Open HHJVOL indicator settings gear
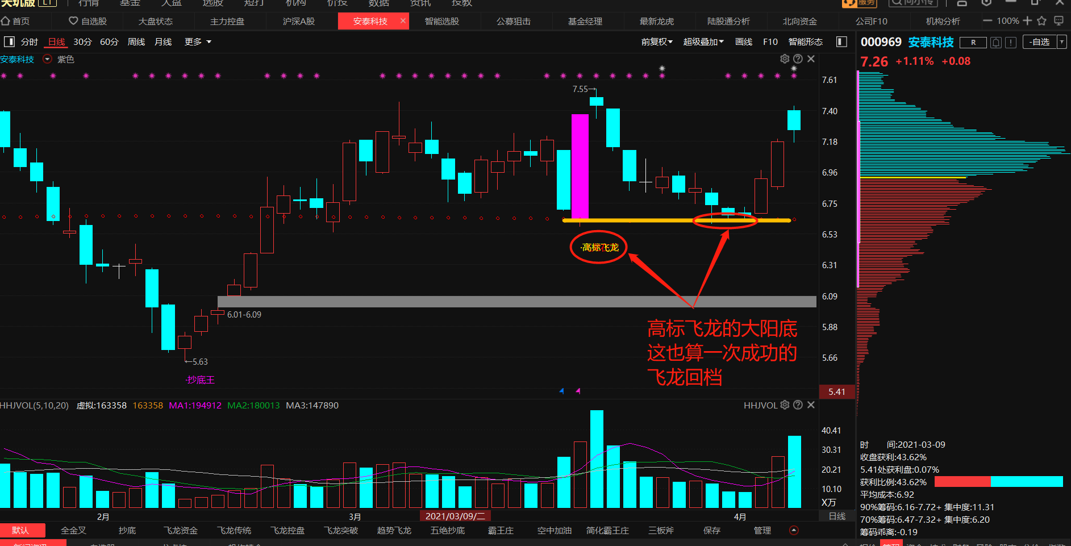 [785, 405]
